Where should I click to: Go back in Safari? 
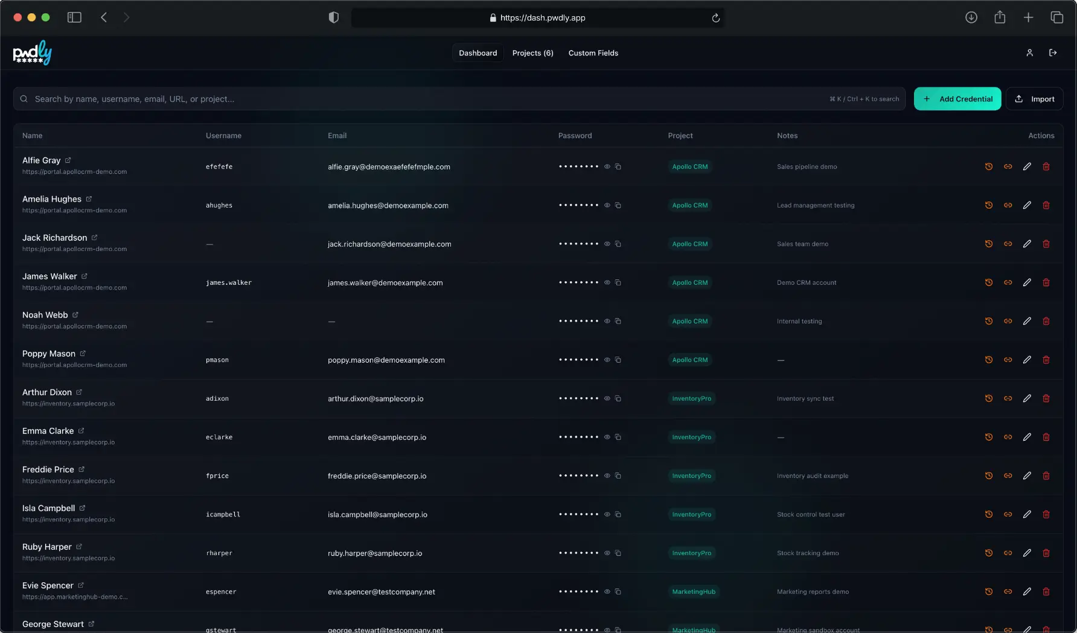click(104, 17)
